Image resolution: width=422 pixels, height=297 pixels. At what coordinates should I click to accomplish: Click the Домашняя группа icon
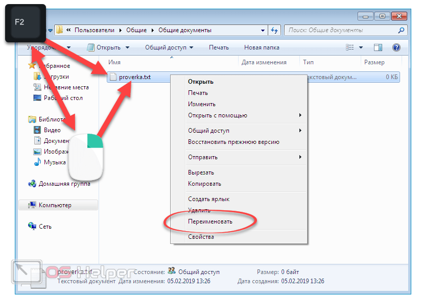pos(32,184)
